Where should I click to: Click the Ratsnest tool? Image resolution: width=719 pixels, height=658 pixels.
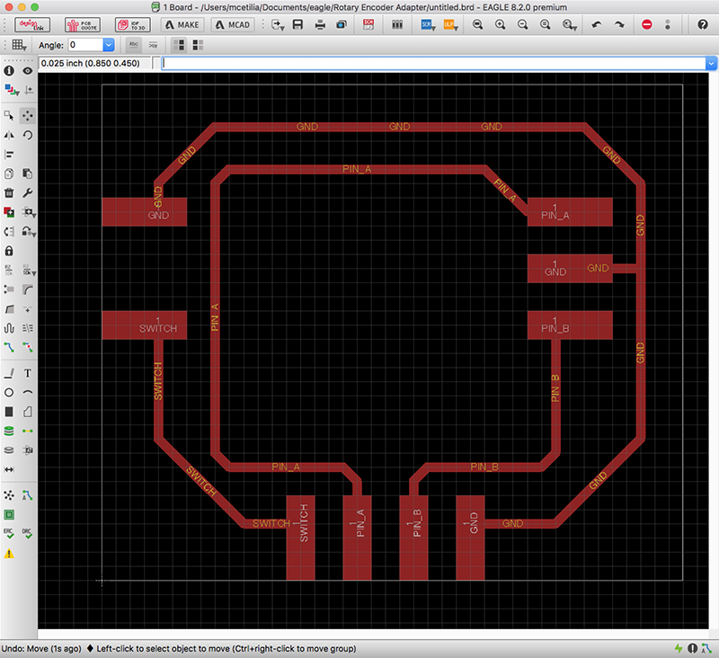9,495
